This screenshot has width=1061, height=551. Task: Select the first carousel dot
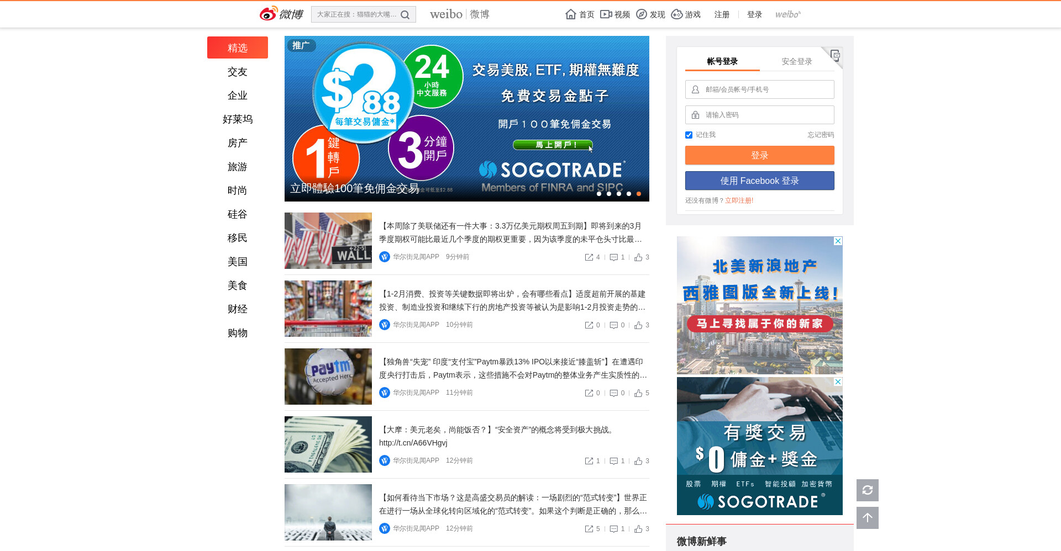[599, 194]
